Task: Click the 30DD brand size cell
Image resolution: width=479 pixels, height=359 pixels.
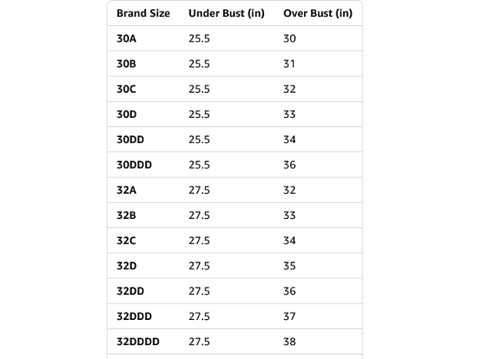Action: pyautogui.click(x=130, y=139)
